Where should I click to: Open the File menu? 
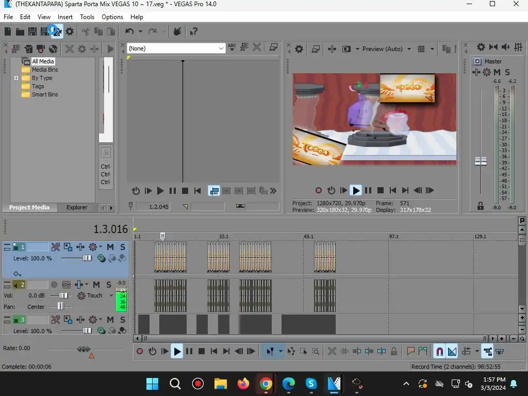tap(8, 17)
